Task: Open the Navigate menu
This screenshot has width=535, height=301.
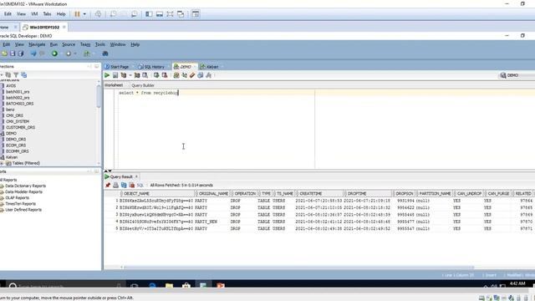Action: click(37, 44)
